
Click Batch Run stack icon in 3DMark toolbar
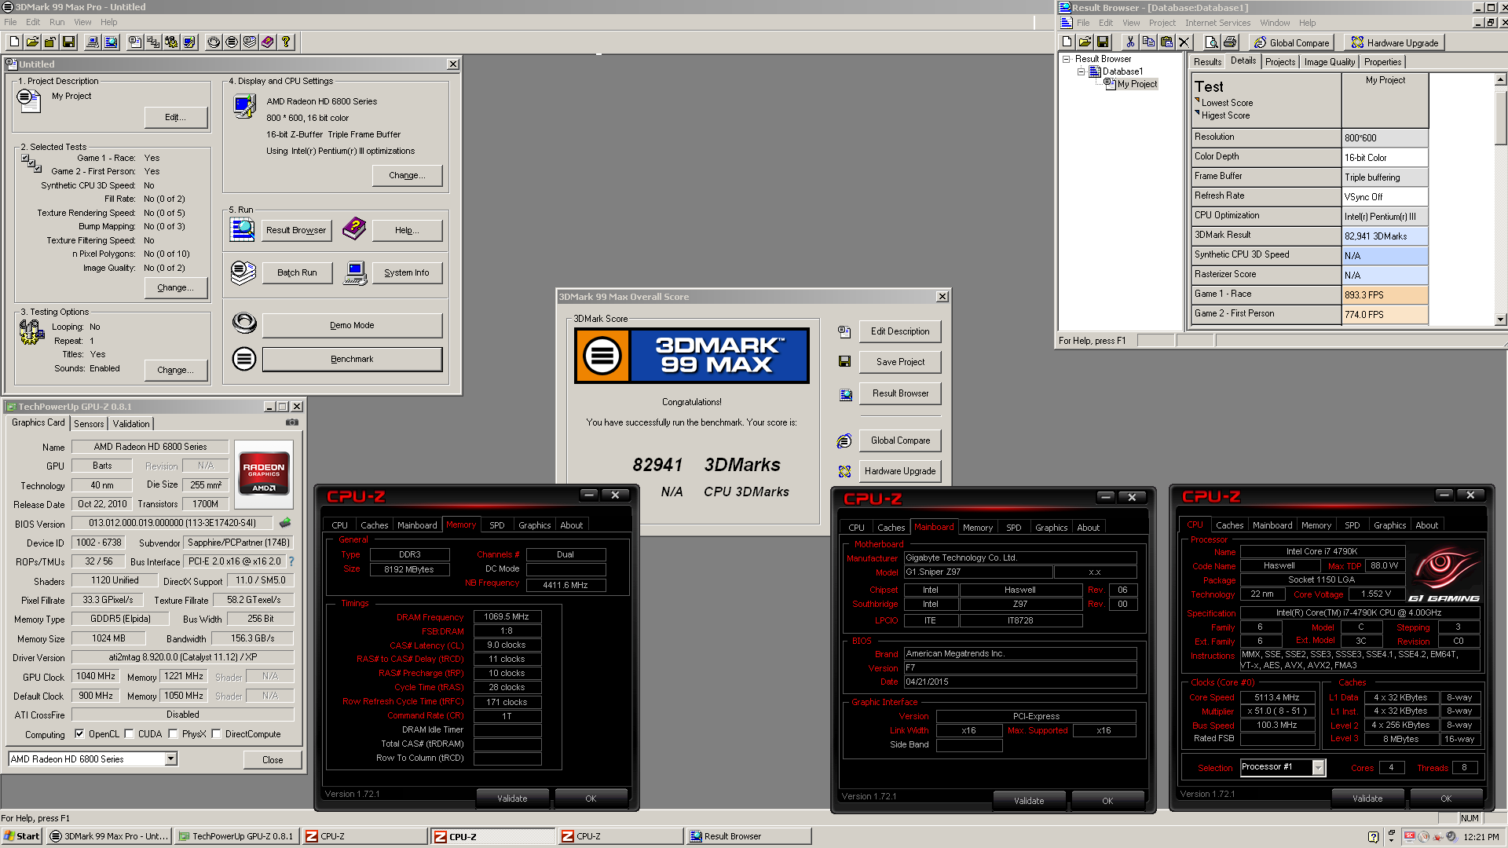click(250, 42)
